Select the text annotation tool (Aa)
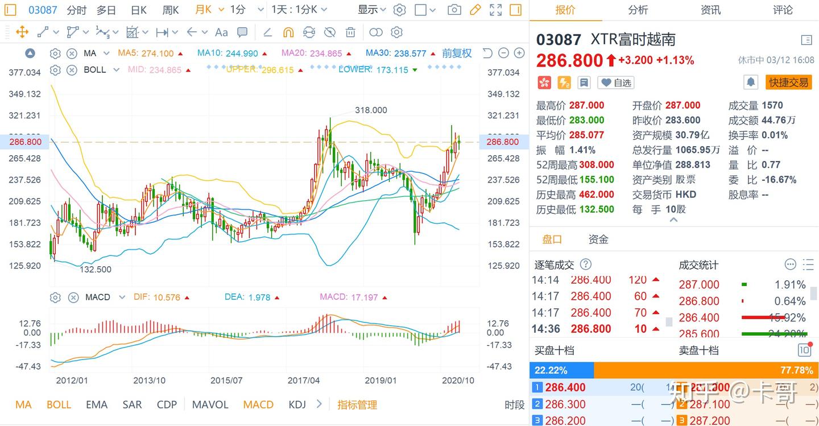 tap(221, 32)
